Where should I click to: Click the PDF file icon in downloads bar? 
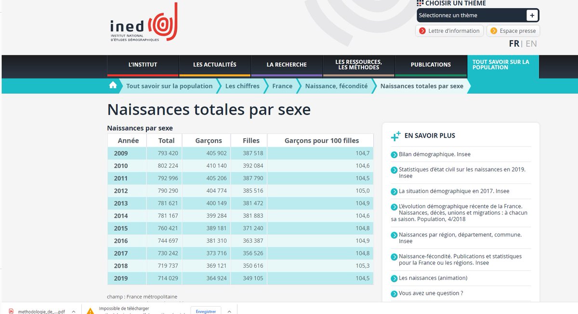point(10,311)
